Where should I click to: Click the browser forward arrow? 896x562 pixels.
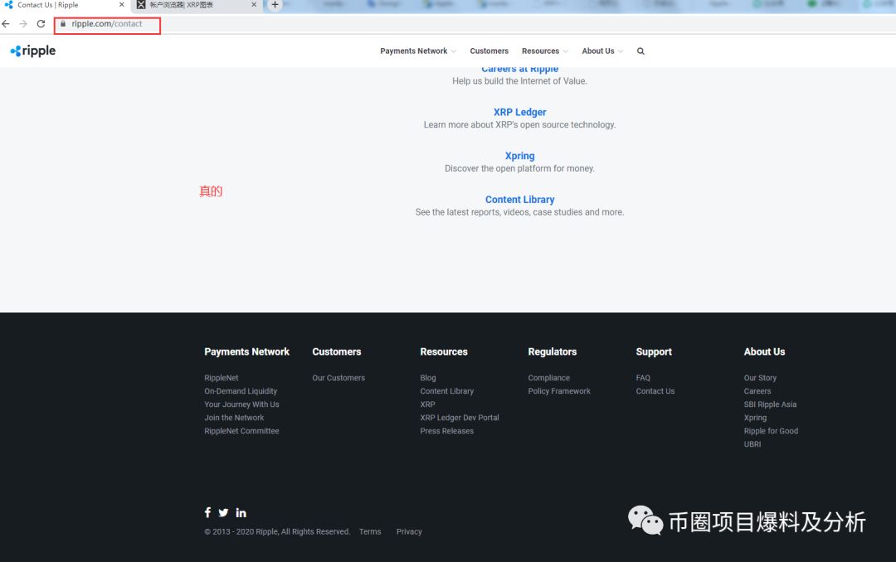tap(23, 24)
